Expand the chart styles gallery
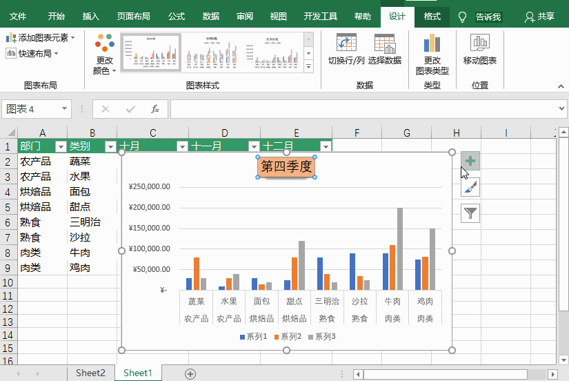 point(308,67)
